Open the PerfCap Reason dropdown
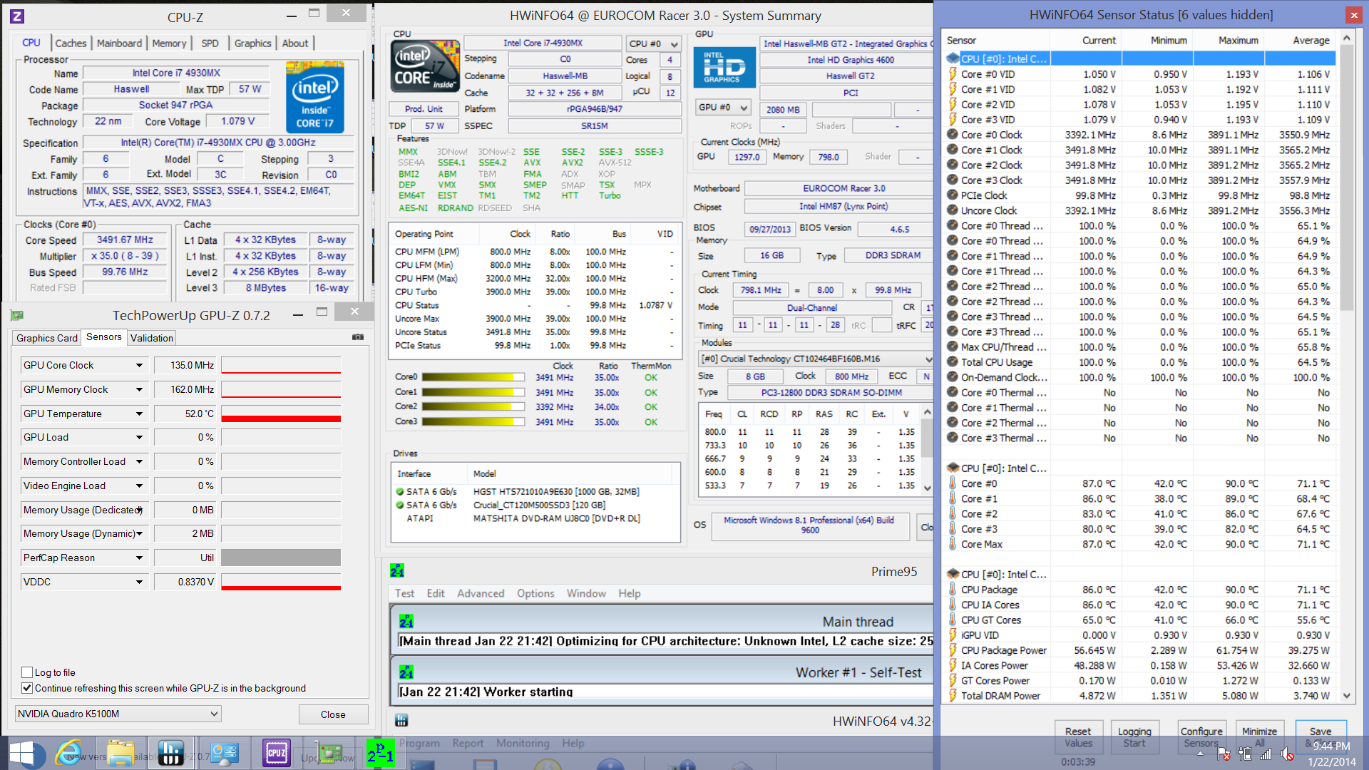Image resolution: width=1369 pixels, height=770 pixels. tap(139, 558)
